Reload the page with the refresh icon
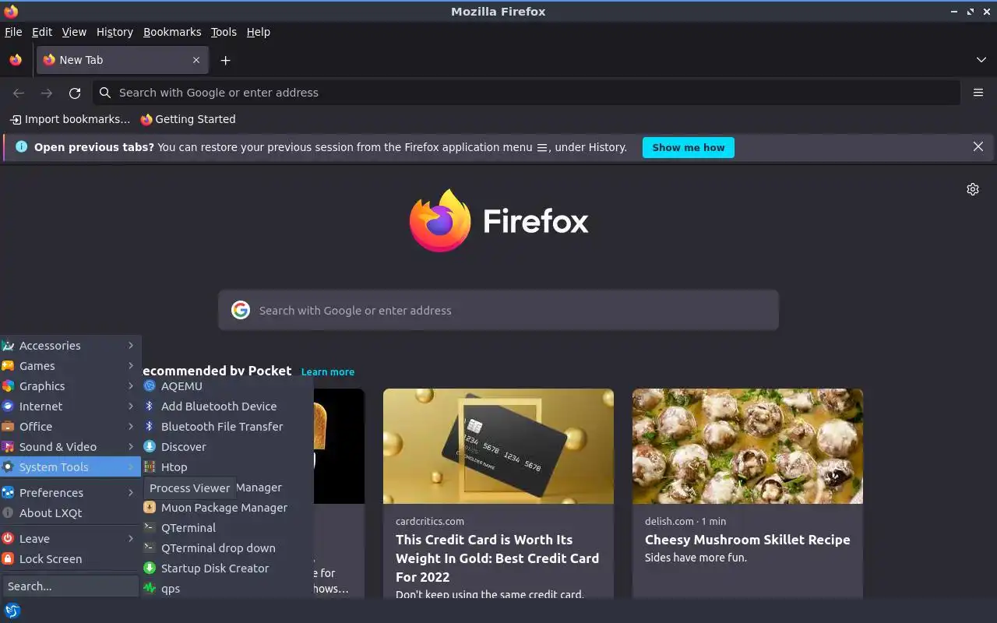The height and width of the screenshot is (623, 997). click(x=75, y=93)
